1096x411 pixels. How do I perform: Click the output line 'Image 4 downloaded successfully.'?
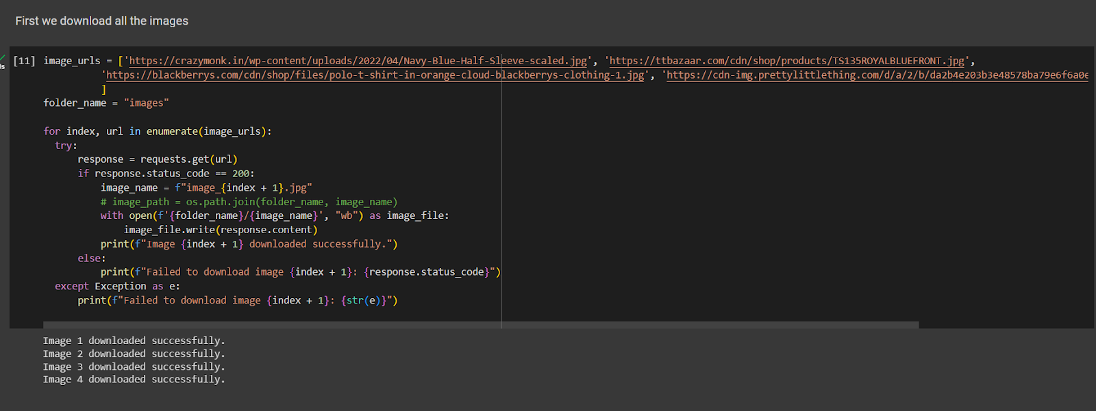pyautogui.click(x=134, y=380)
